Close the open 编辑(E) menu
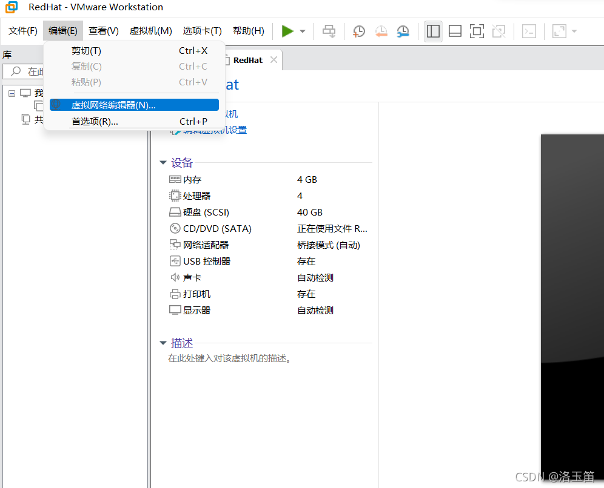This screenshot has width=604, height=488. point(63,31)
